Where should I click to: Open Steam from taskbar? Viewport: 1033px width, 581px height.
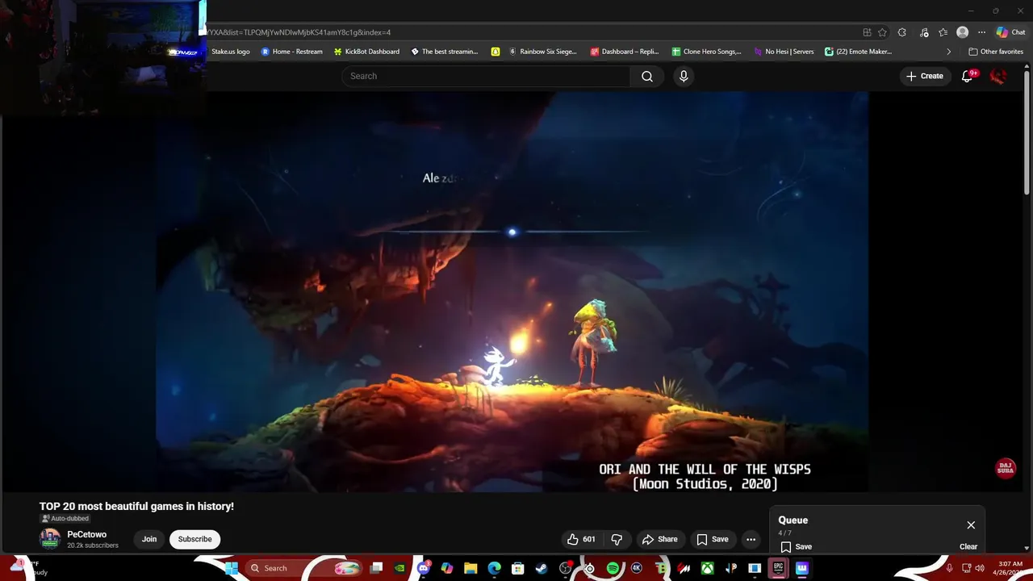[542, 568]
